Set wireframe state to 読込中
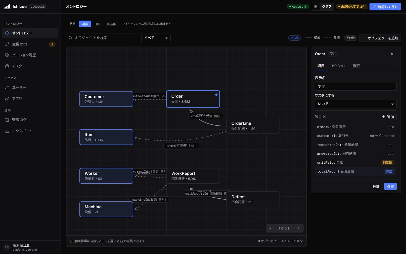 (111, 24)
